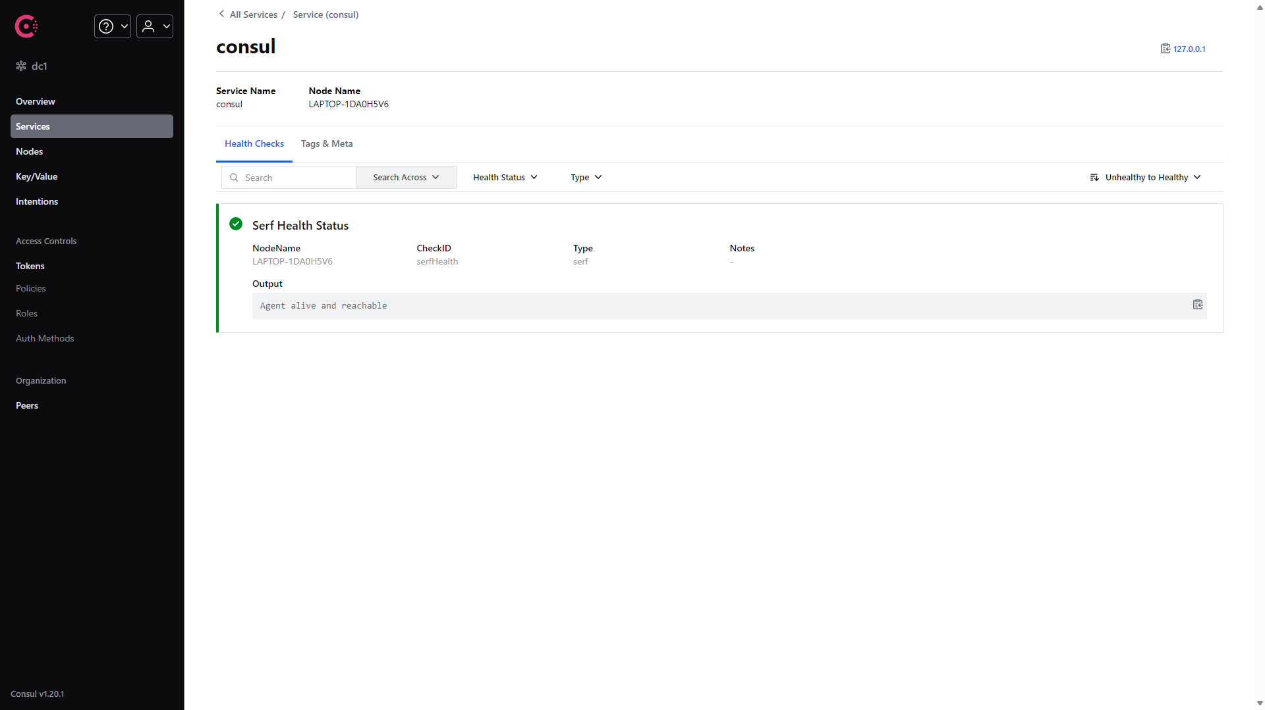
Task: Click the Service (consul) breadcrumb
Action: (325, 14)
